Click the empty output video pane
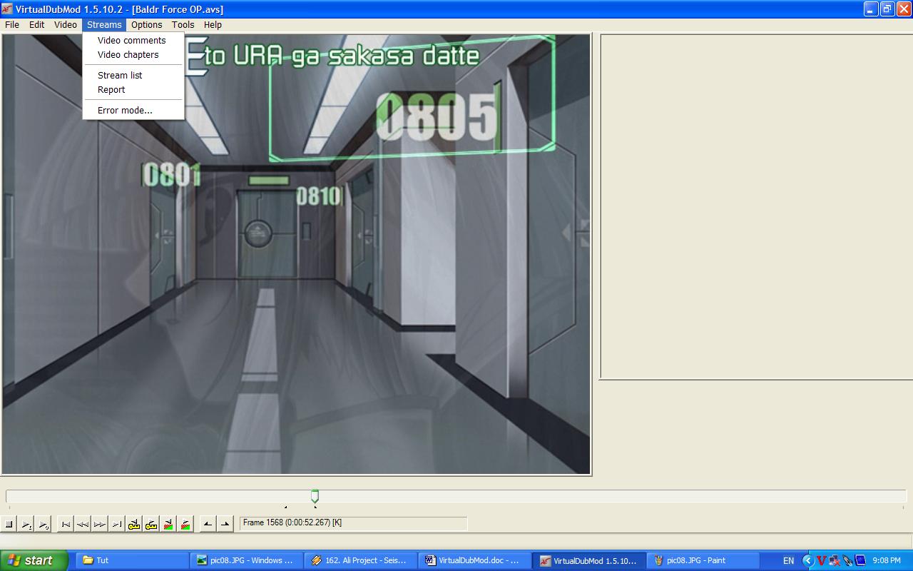 tap(756, 206)
